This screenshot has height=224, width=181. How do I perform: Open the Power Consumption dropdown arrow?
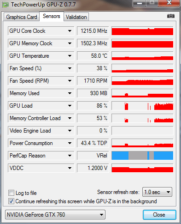point(70,143)
